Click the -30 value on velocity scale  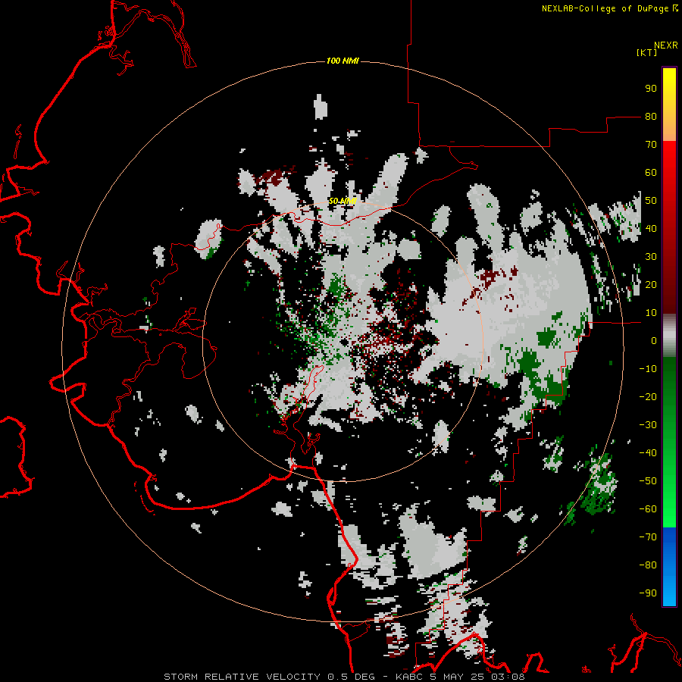648,425
